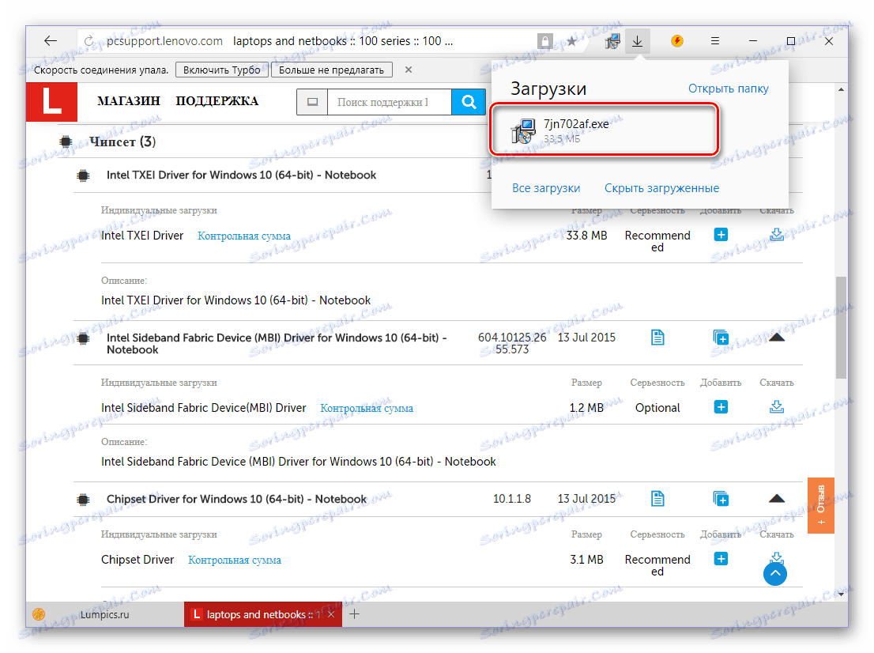Add Intel Sideband Fabric Device(MBI) Driver to list

click(721, 407)
